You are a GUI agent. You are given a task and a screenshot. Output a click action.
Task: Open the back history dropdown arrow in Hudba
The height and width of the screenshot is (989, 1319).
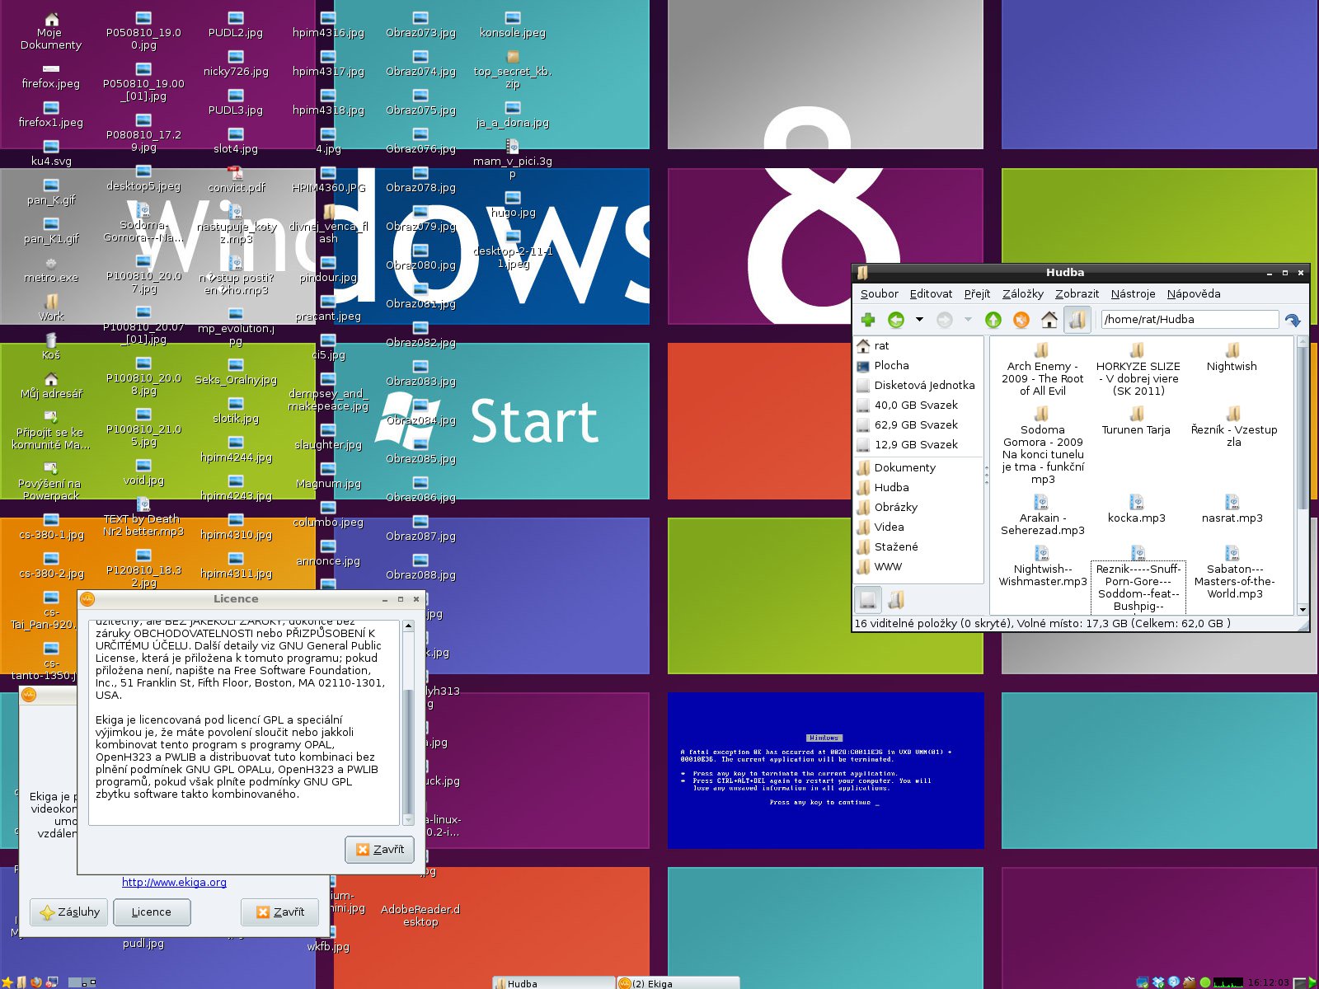pyautogui.click(x=919, y=320)
